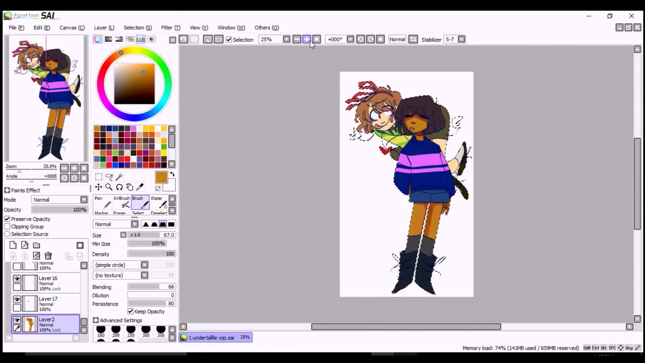
Task: Select the 1 undertallle wip.sai document tab
Action: click(x=216, y=337)
